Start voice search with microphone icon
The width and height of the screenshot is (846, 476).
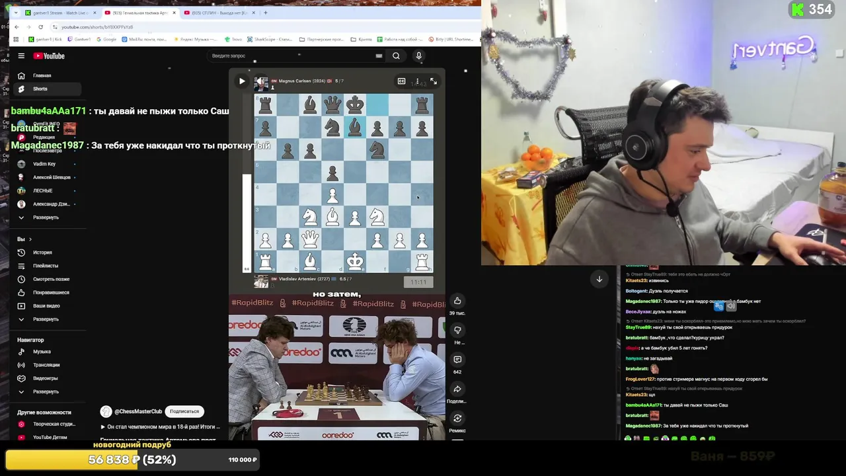[x=418, y=56]
